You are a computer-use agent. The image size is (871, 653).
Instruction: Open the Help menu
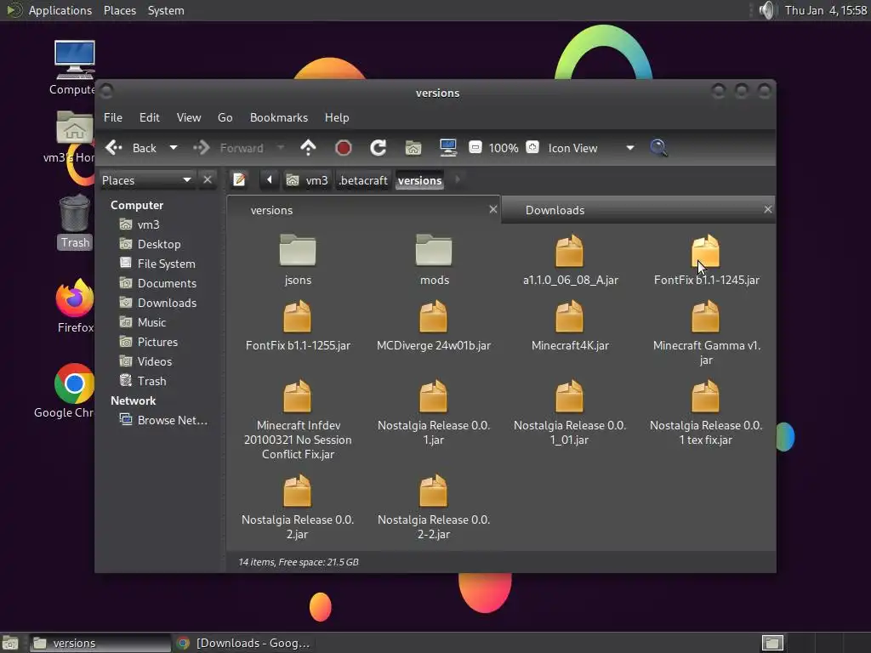(337, 117)
